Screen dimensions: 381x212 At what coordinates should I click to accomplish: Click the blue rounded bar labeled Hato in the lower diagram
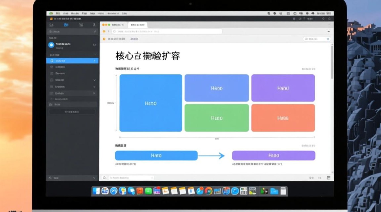click(x=156, y=155)
